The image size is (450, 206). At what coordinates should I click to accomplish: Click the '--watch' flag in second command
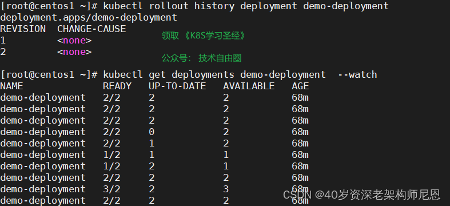(x=357, y=75)
